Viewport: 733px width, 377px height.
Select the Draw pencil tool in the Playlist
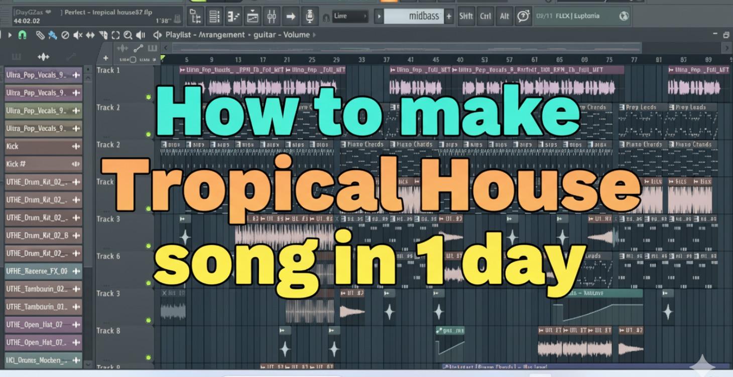tap(40, 35)
